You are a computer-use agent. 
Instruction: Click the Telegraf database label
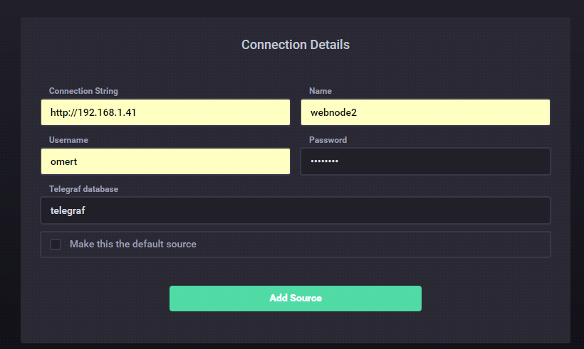click(x=83, y=189)
